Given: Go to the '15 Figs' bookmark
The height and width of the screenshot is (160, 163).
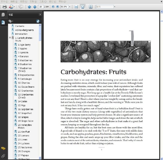Looking at the screenshot, I should click(x=22, y=105).
